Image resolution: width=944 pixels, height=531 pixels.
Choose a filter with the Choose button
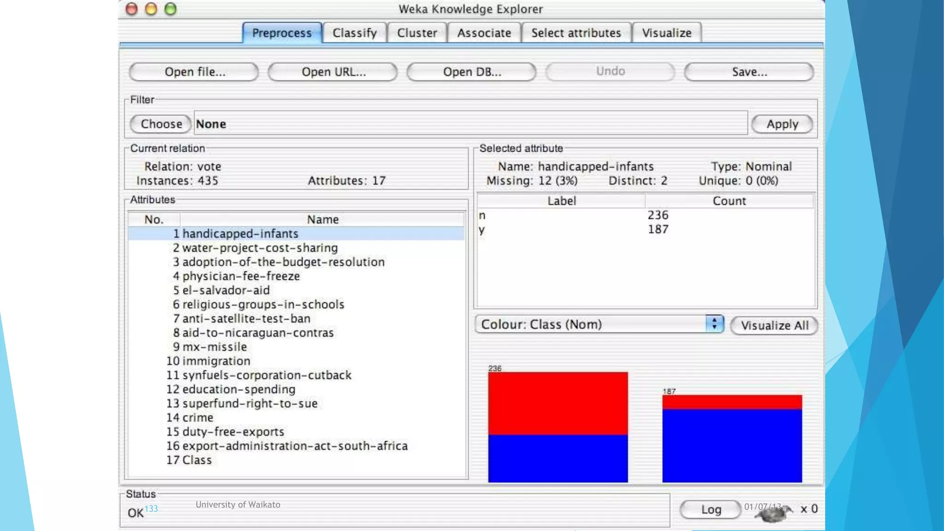pyautogui.click(x=161, y=124)
